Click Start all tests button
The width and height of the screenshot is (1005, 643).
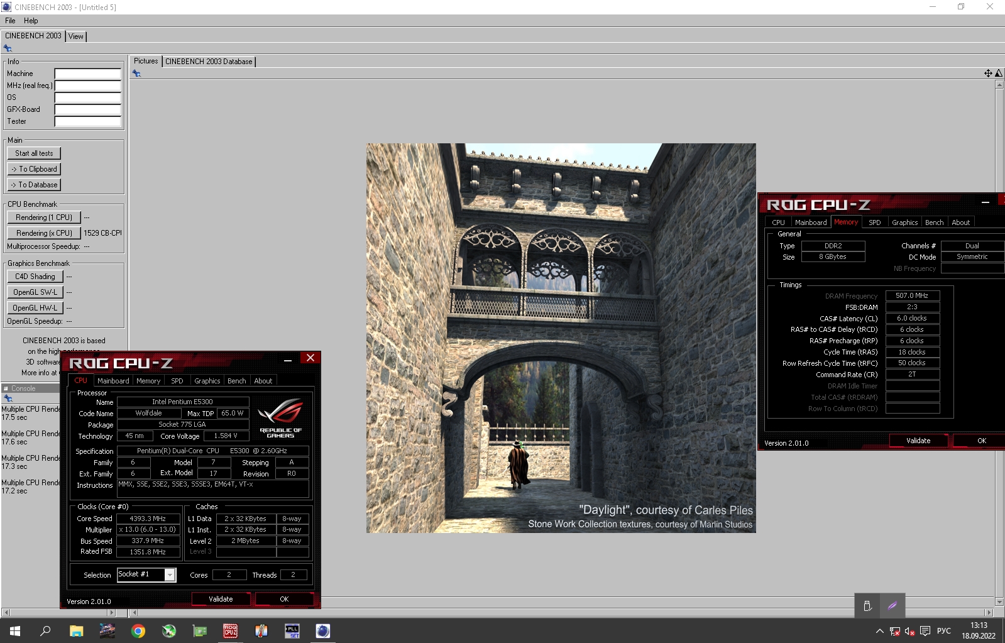(34, 153)
